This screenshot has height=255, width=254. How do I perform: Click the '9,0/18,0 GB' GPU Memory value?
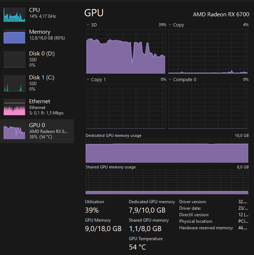pos(103,229)
